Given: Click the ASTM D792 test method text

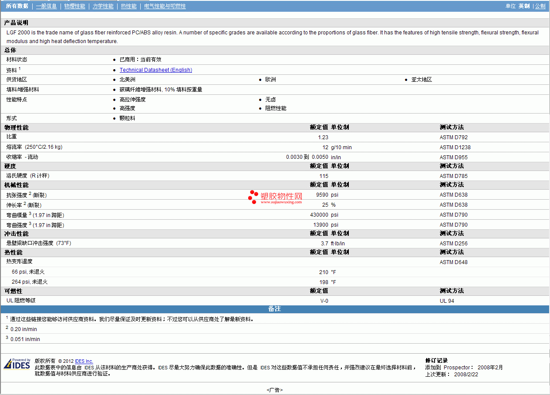Looking at the screenshot, I should tap(454, 137).
